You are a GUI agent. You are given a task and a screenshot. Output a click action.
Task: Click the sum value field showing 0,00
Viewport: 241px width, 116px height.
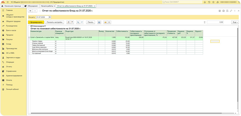215,22
